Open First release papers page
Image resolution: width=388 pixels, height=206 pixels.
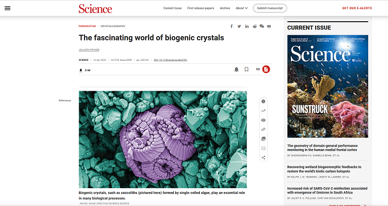[x=201, y=8]
